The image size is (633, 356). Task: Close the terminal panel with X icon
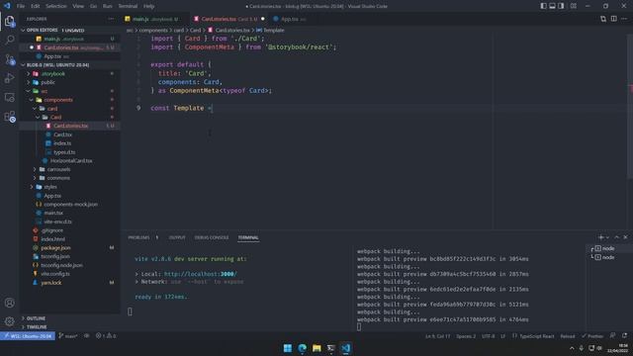[x=625, y=237]
